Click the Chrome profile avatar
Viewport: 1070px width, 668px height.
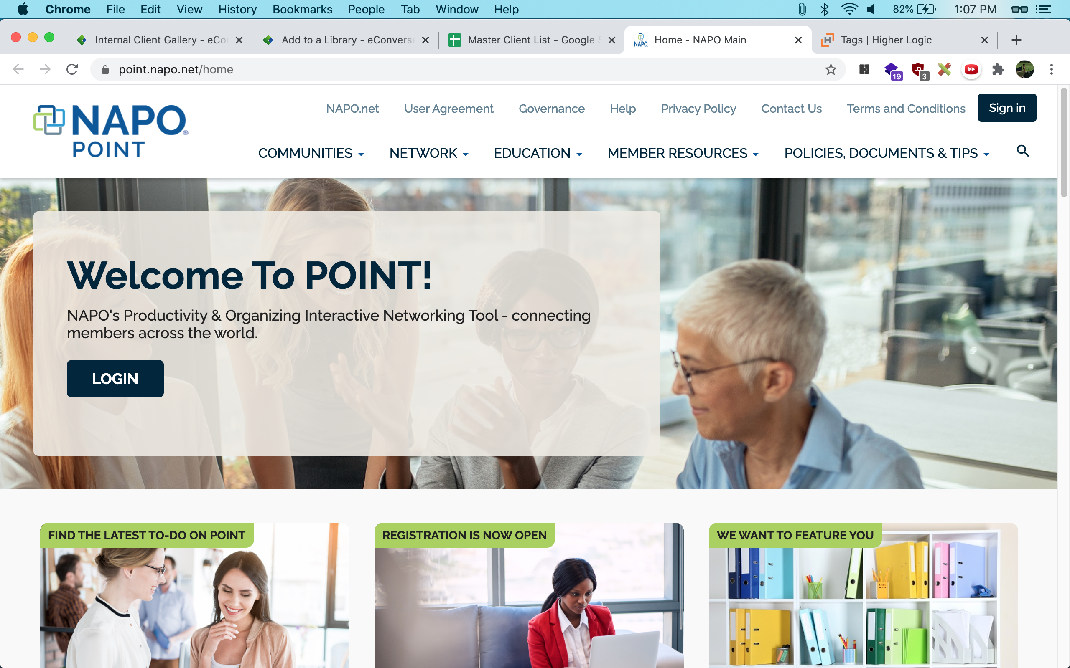click(x=1025, y=69)
